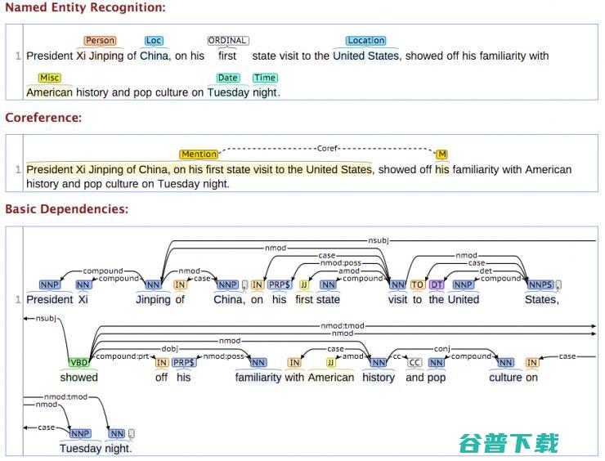The width and height of the screenshot is (605, 461).
Task: Click the Time tag above night
Action: click(x=264, y=78)
